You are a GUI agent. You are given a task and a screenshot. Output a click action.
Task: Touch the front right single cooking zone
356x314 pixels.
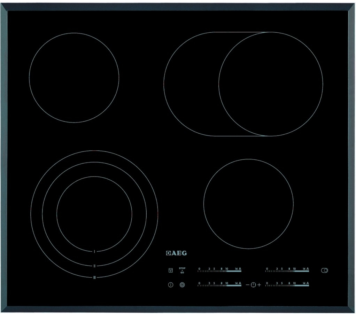point(248,204)
